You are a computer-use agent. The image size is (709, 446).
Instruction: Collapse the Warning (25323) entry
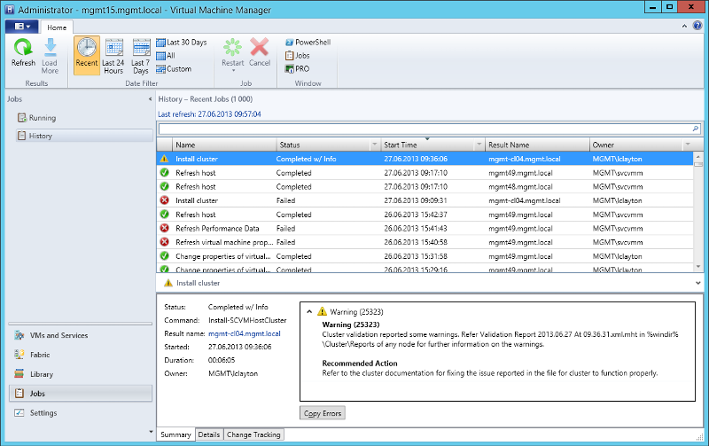[309, 311]
